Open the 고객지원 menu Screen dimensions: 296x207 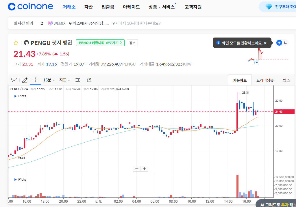click(x=193, y=7)
